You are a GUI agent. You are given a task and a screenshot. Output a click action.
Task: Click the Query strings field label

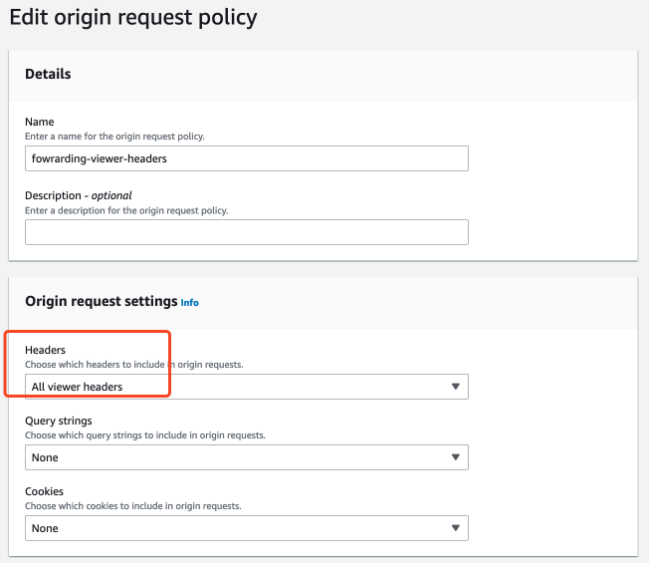click(59, 422)
